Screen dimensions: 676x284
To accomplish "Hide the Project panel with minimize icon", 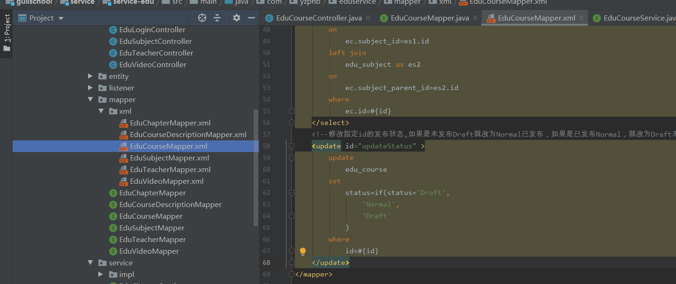I will coord(252,18).
